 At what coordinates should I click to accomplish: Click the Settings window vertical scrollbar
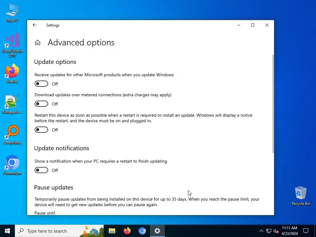point(273,104)
